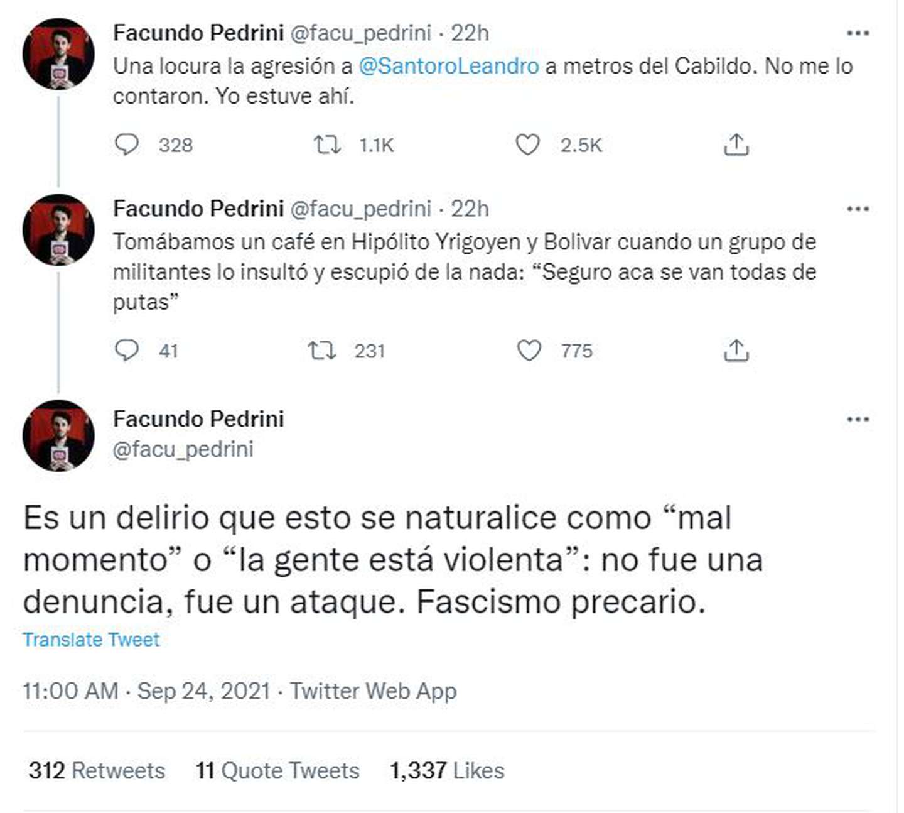Share the first tweet in the thread
Image resolution: width=904 pixels, height=813 pixels.
736,145
